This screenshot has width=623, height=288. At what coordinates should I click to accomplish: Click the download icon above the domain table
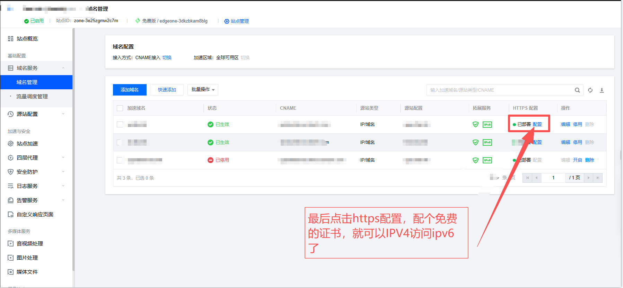tap(602, 90)
